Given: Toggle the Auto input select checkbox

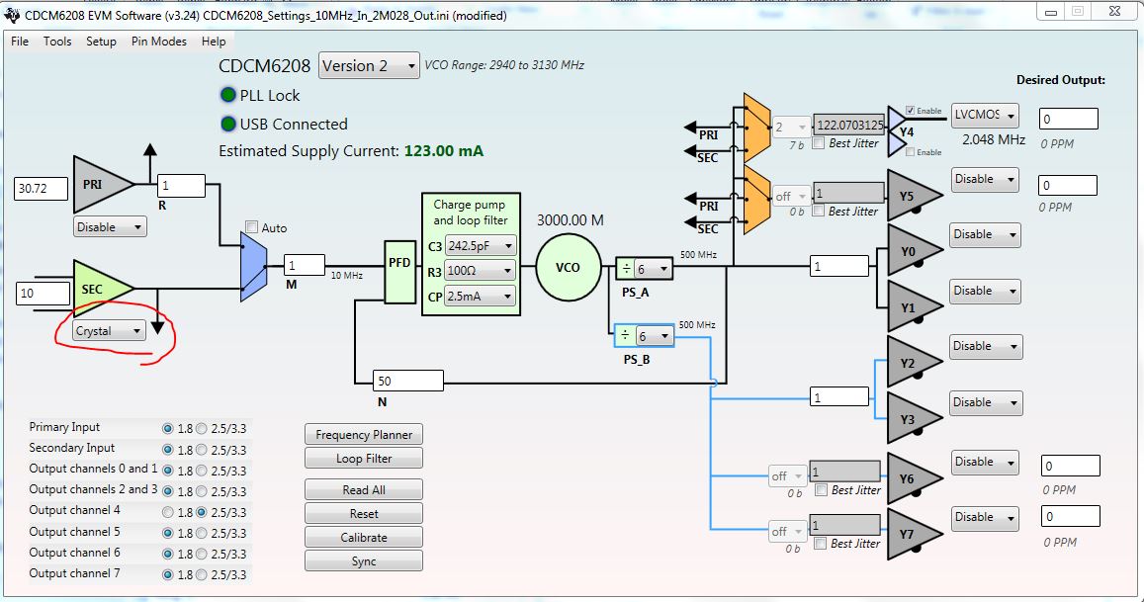Looking at the screenshot, I should pyautogui.click(x=252, y=227).
